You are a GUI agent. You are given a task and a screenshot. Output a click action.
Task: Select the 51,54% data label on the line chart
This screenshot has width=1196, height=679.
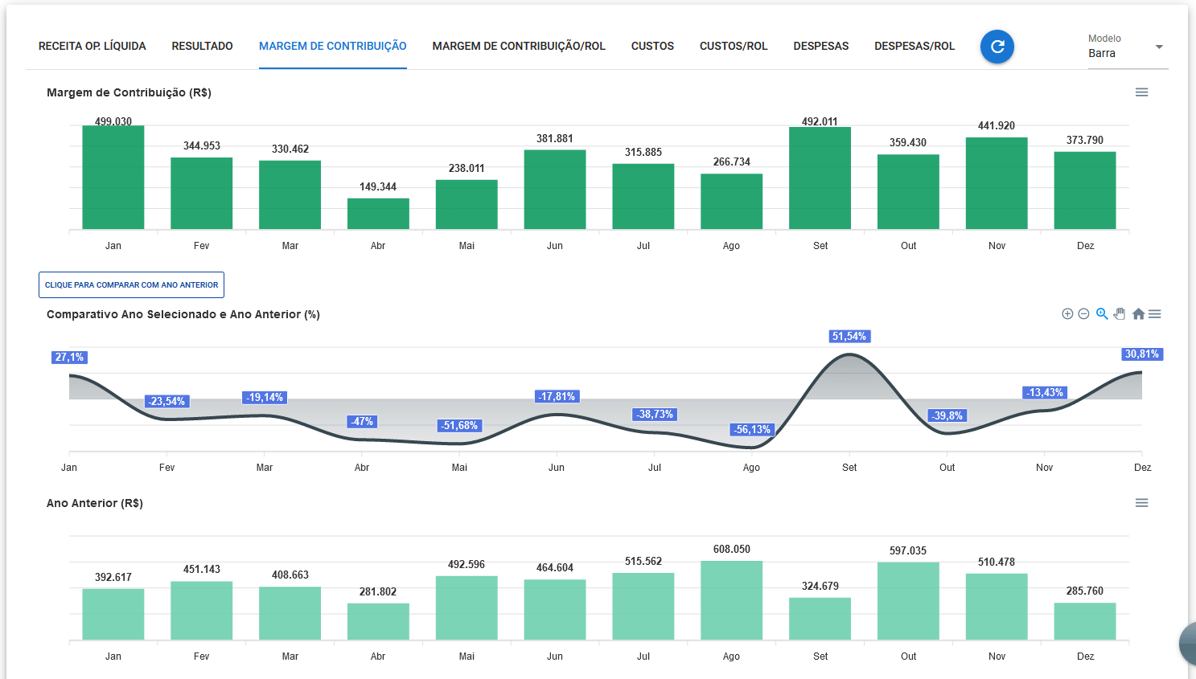(x=849, y=337)
